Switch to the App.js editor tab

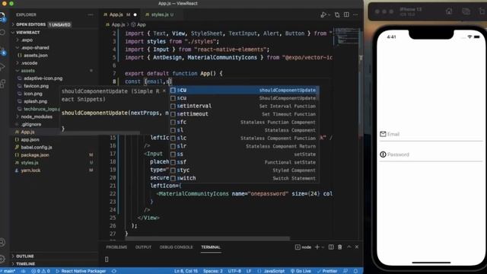120,14
